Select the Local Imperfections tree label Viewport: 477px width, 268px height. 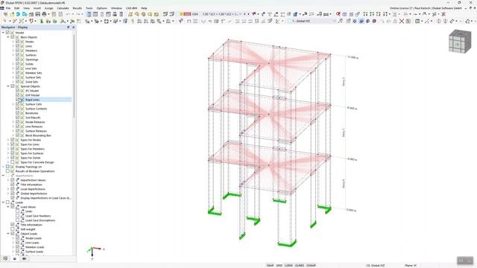[33, 189]
